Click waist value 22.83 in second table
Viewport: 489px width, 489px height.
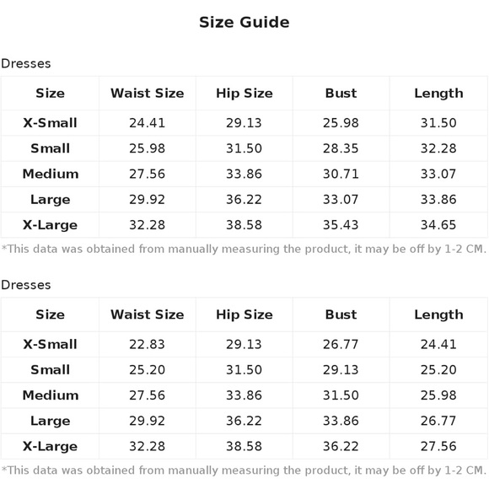tap(148, 344)
